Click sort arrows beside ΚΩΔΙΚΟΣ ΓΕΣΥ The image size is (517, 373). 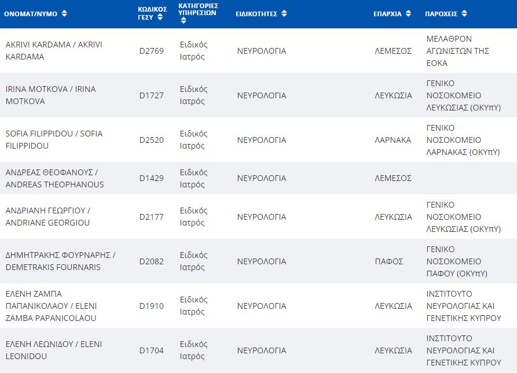tap(160, 17)
